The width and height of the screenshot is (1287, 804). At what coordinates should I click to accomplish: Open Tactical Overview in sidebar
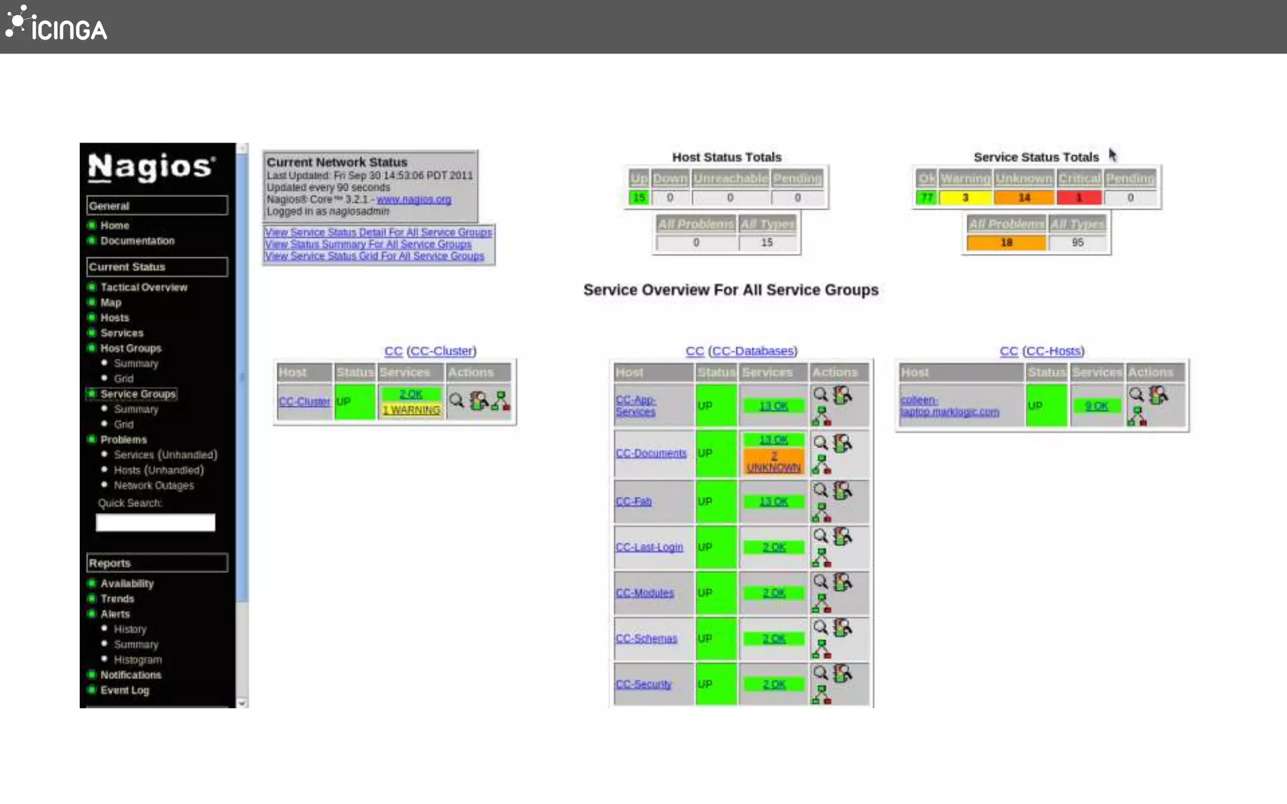coord(143,287)
